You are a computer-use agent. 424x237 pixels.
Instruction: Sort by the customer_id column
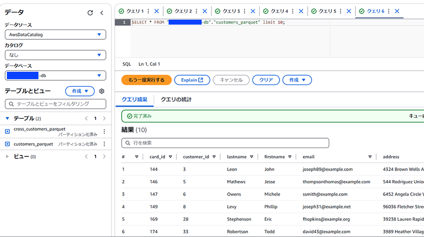[x=214, y=157]
